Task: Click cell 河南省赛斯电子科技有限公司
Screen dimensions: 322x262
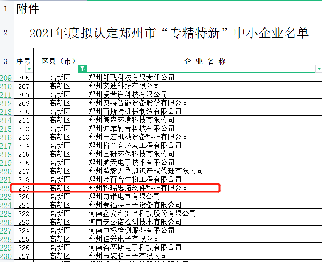Action: pyautogui.click(x=204, y=248)
